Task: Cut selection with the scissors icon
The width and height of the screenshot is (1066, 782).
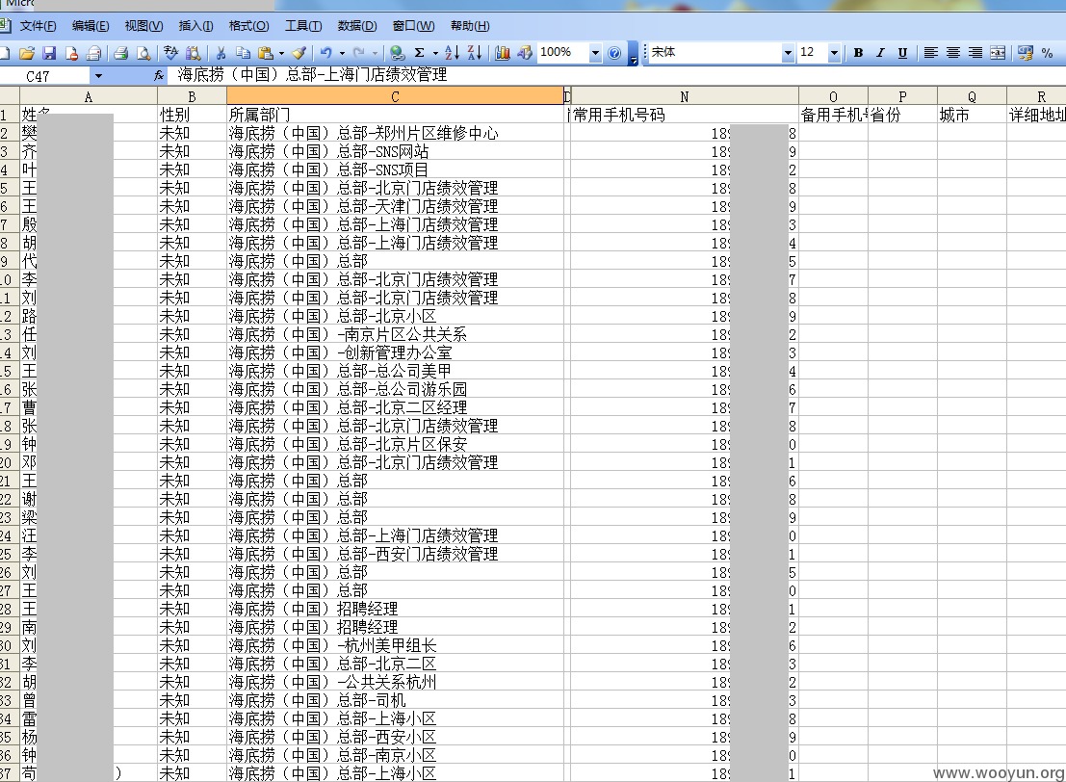Action: pyautogui.click(x=221, y=52)
